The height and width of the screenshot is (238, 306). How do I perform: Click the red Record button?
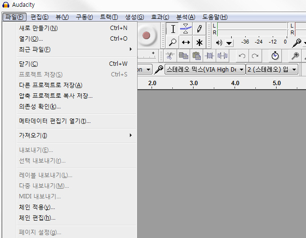[x=146, y=36]
